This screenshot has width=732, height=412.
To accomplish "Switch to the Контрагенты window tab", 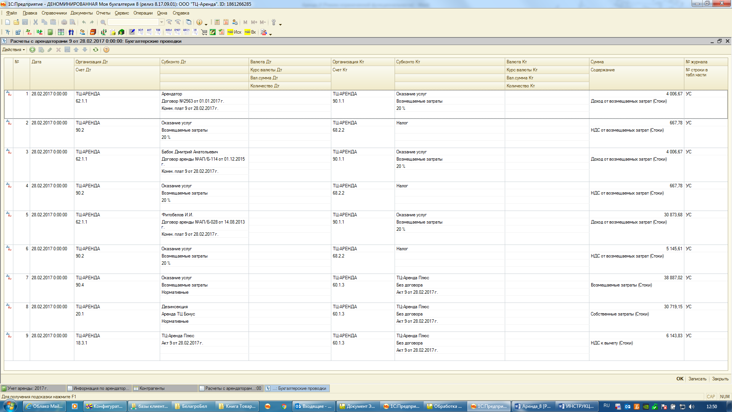I will [152, 388].
